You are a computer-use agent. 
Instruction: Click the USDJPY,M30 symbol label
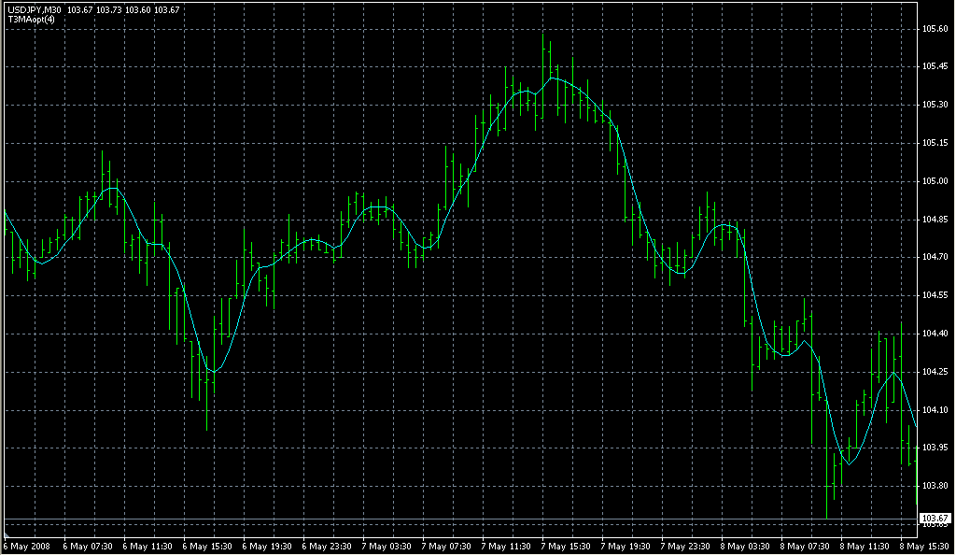coord(33,9)
